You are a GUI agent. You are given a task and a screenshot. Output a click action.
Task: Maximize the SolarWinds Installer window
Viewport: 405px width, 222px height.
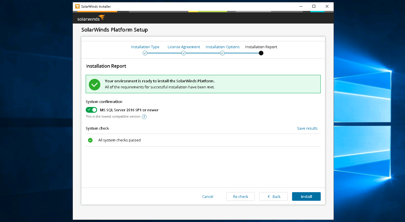click(x=314, y=6)
